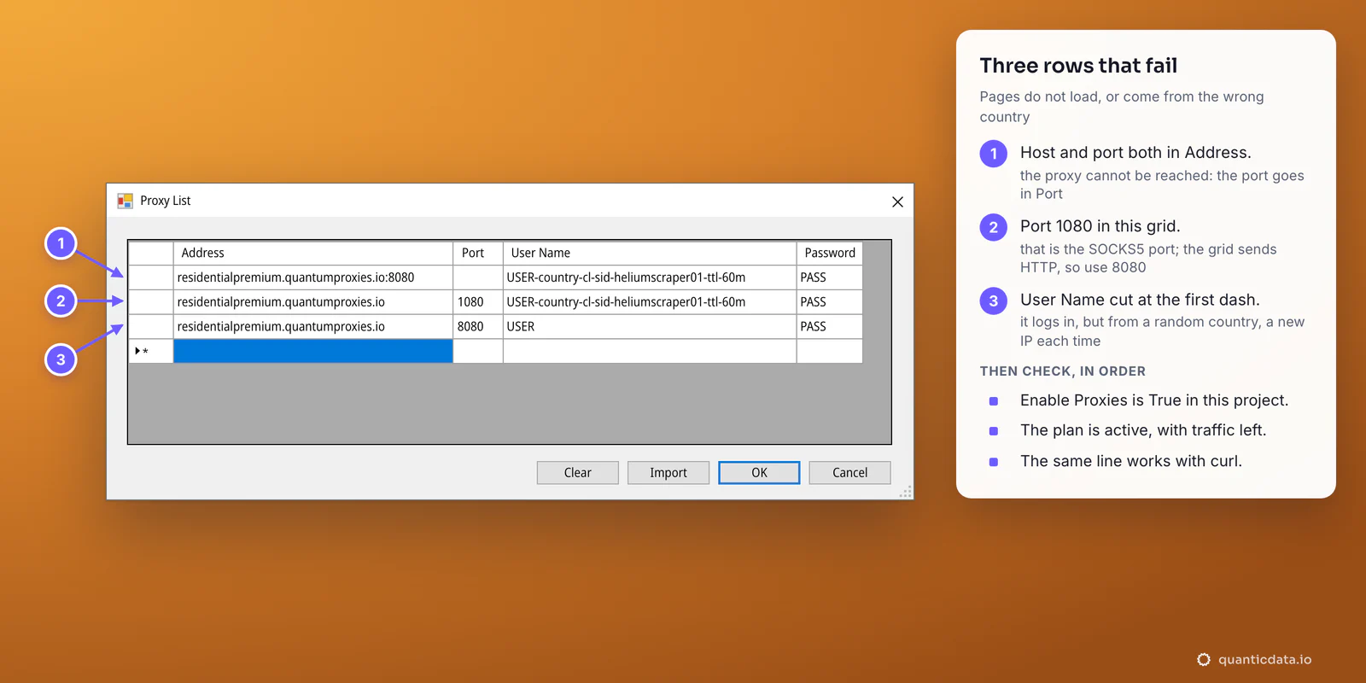
Task: Click the Address column header
Action: (313, 254)
